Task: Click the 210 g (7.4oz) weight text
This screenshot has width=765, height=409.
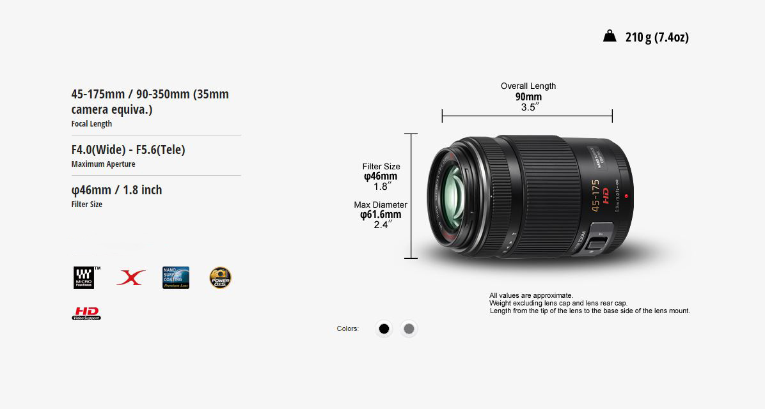Action: tap(657, 37)
